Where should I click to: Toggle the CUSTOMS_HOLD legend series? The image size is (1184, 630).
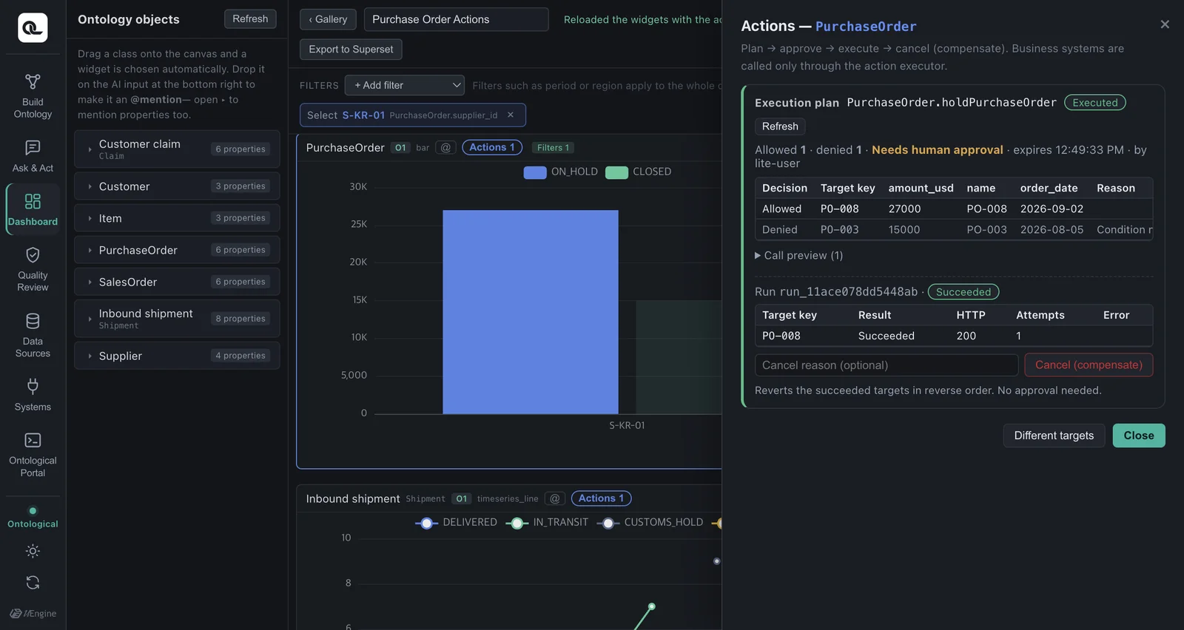point(650,523)
